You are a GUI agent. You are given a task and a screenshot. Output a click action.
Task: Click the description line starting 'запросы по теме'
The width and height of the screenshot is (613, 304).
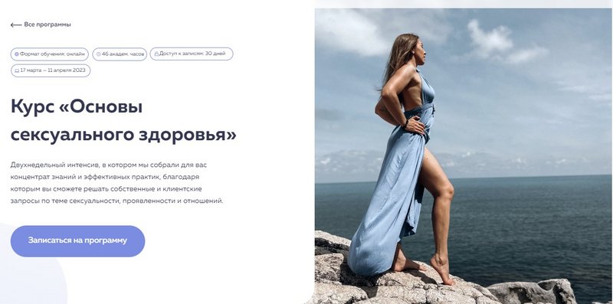click(x=117, y=201)
